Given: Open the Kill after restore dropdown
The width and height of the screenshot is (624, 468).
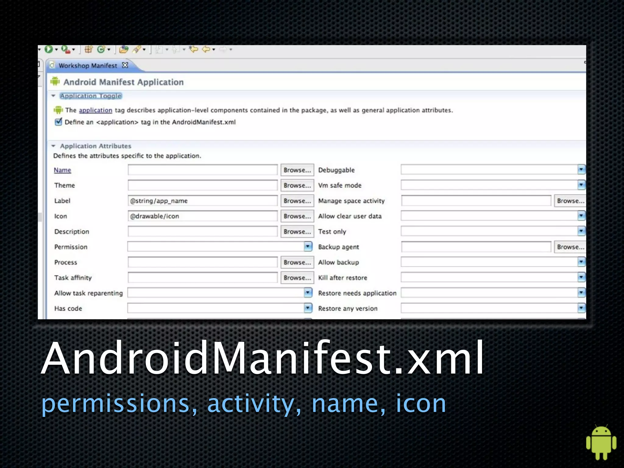Looking at the screenshot, I should [x=581, y=277].
